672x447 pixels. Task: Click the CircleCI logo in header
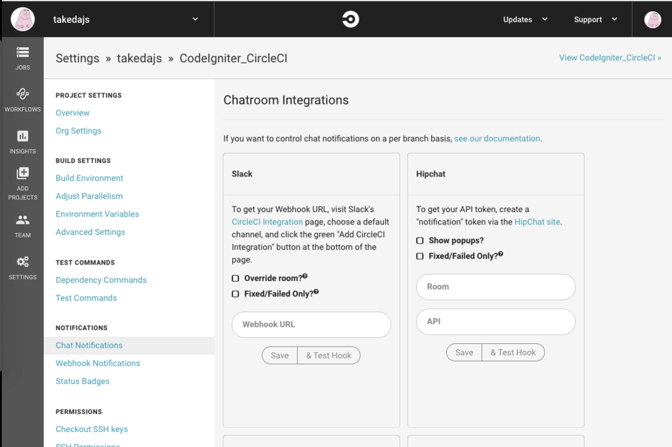350,19
